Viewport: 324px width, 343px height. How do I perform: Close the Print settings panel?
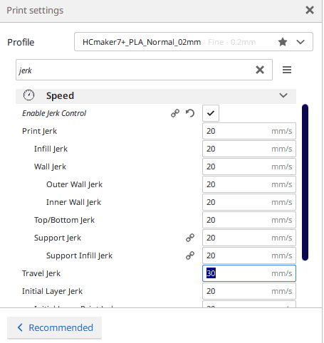pyautogui.click(x=310, y=10)
